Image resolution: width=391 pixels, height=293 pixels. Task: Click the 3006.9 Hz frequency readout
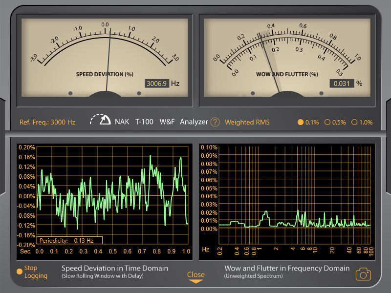point(157,84)
